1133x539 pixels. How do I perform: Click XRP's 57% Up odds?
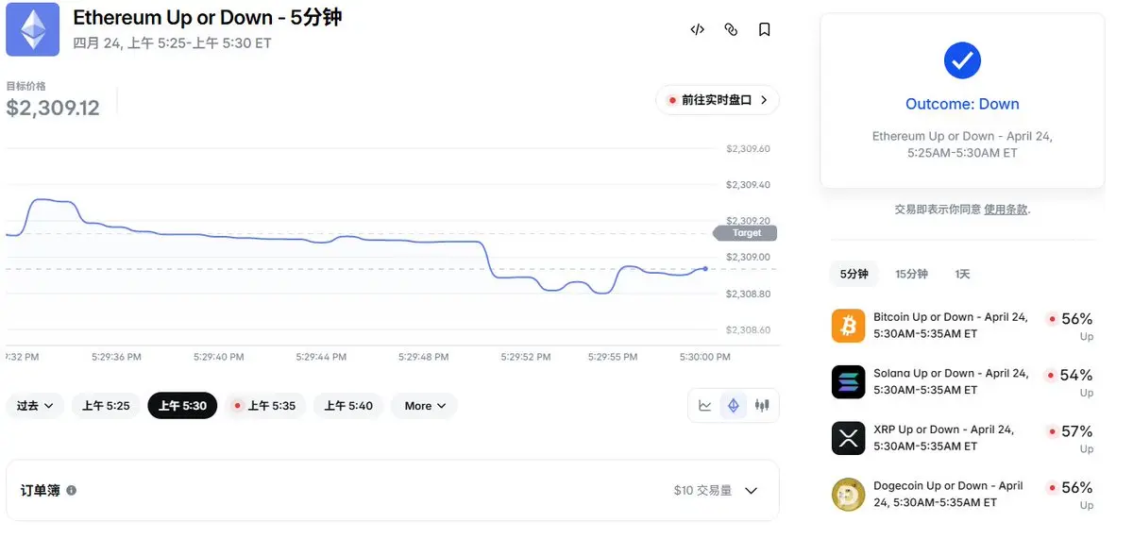pyautogui.click(x=1076, y=431)
